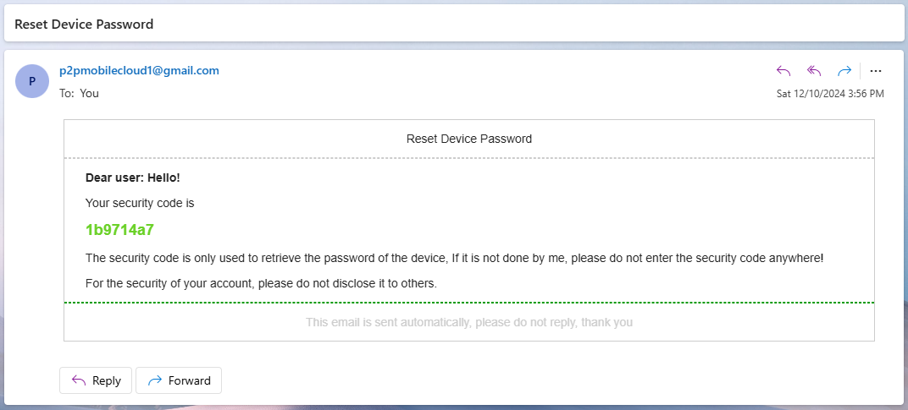
Task: Click the recipient name You
Action: point(89,93)
